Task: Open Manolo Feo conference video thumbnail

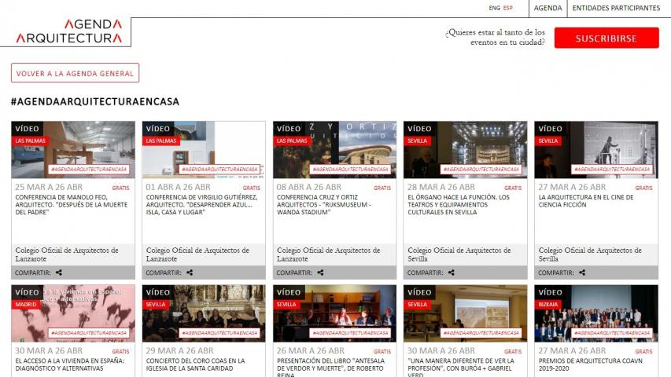Action: [x=73, y=149]
